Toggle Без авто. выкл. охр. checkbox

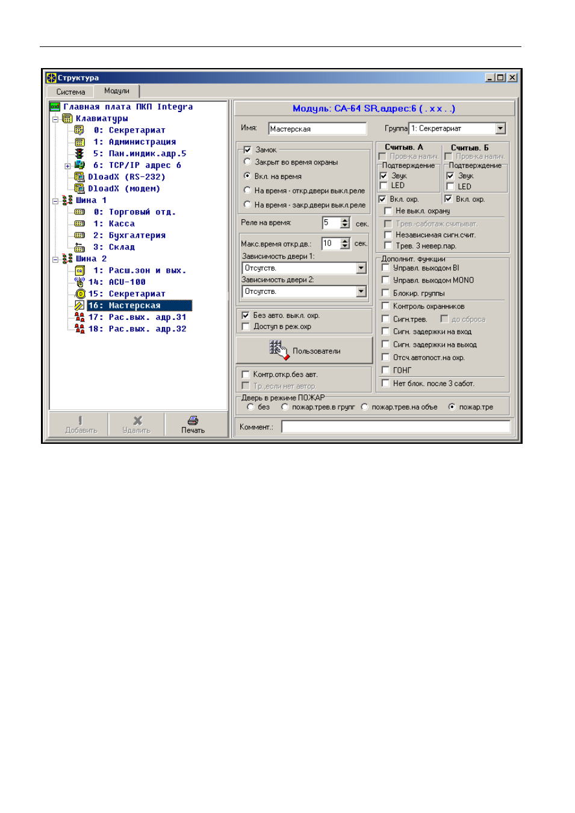coord(246,315)
